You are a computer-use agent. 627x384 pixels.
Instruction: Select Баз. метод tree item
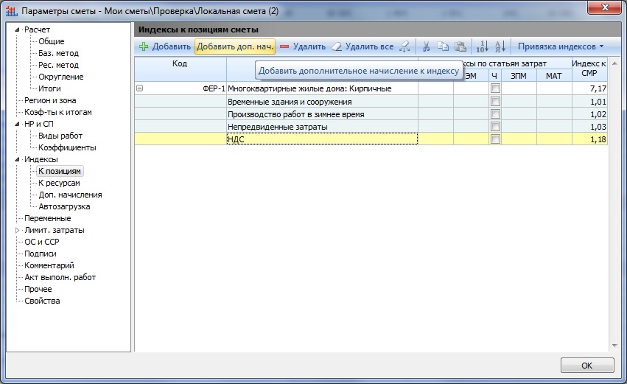click(x=58, y=53)
